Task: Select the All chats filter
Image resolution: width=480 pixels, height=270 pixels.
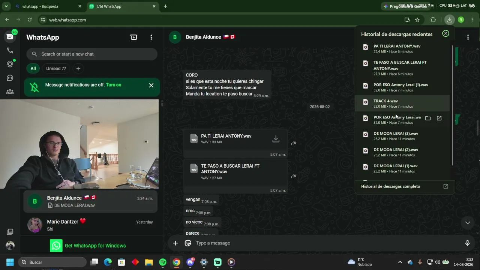Action: pos(33,69)
